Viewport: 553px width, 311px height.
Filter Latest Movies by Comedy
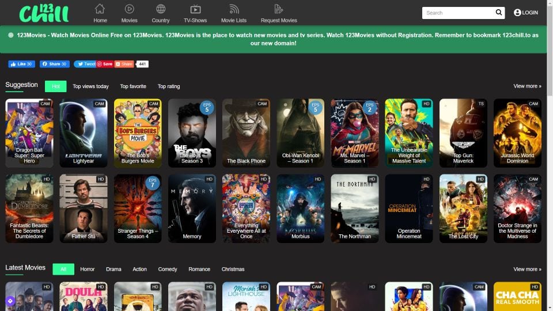tap(168, 269)
